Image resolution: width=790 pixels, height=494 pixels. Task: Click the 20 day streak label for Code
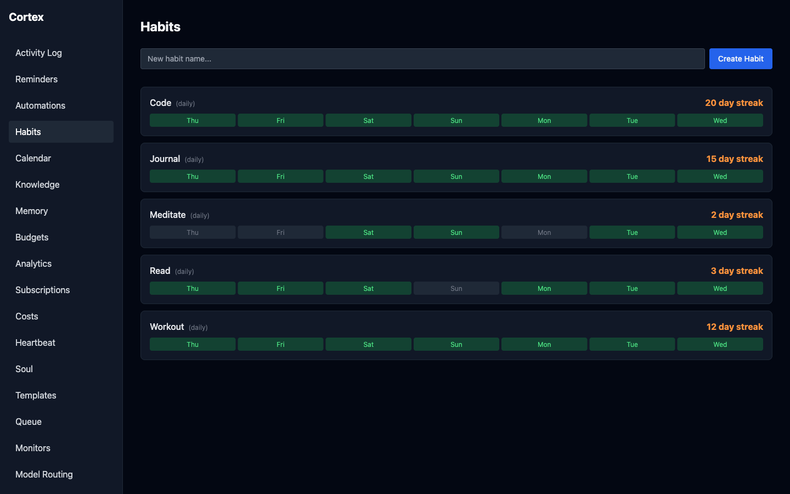click(734, 103)
